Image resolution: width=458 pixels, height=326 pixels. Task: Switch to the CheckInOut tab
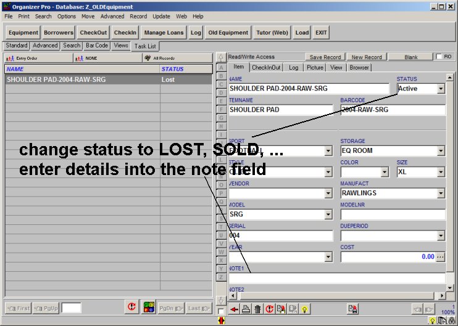[266, 68]
